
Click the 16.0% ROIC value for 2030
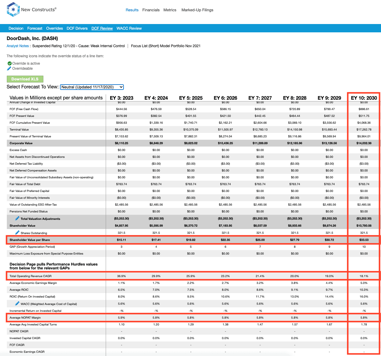point(364,297)
